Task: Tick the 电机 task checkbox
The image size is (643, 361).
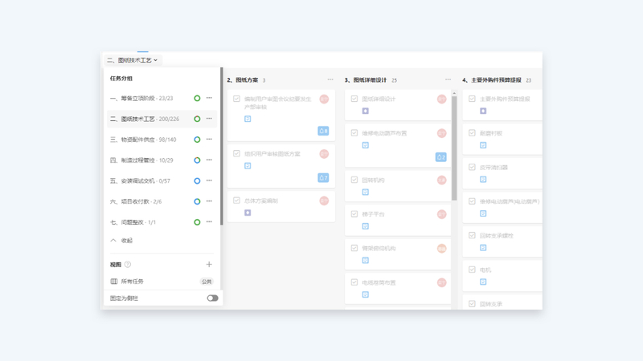Action: pos(472,270)
